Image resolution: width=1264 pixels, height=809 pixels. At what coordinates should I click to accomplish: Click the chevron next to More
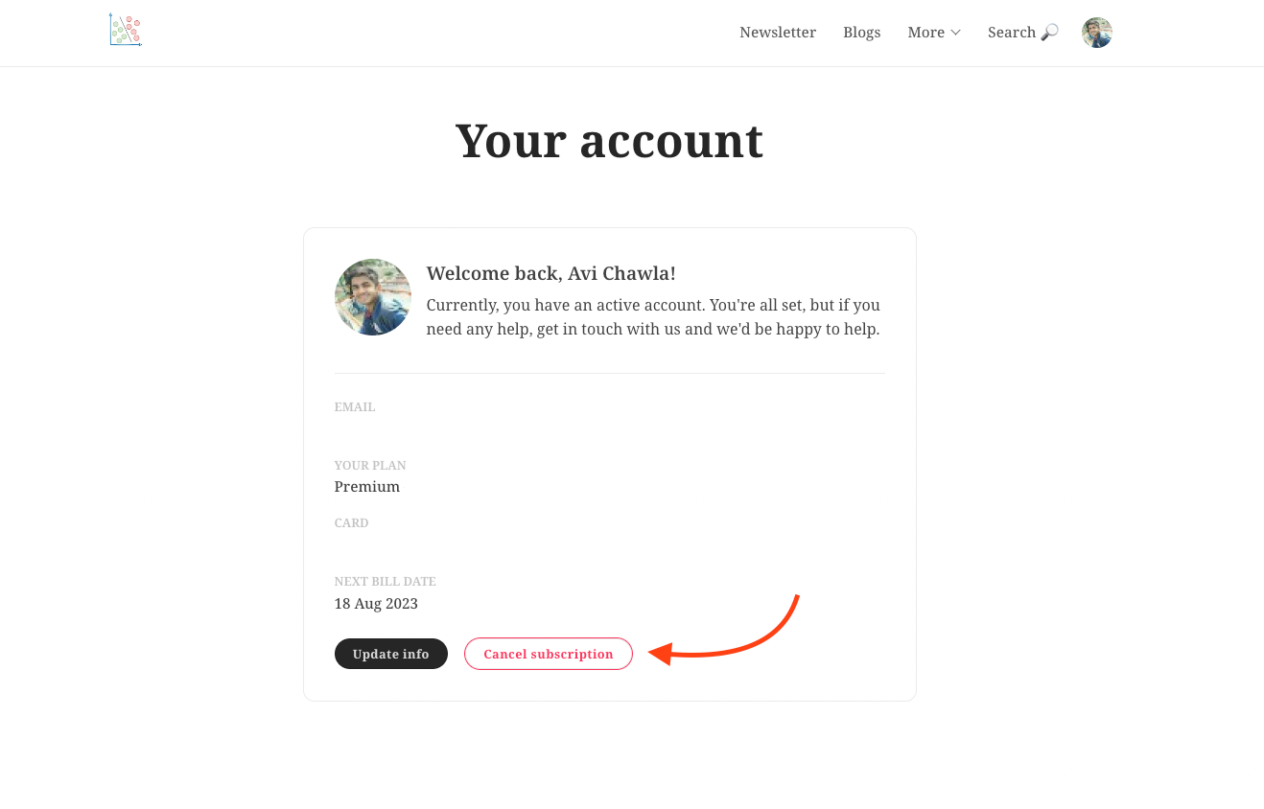(955, 33)
